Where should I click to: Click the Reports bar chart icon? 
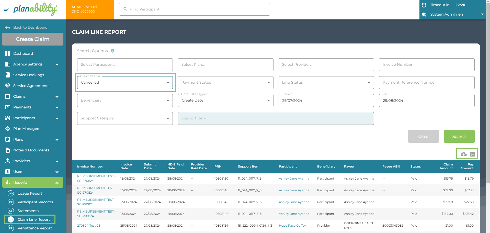point(8,182)
